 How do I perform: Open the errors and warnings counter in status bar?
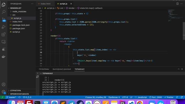27,97
